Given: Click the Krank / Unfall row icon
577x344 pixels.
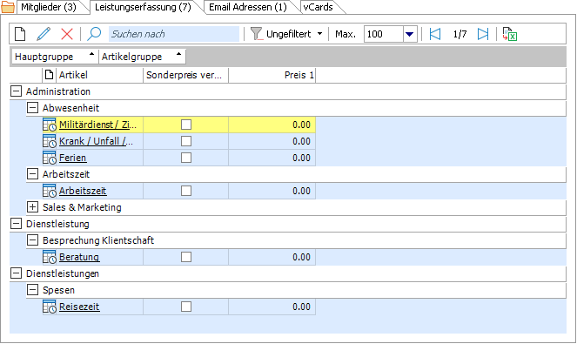Looking at the screenshot, I should coord(50,141).
